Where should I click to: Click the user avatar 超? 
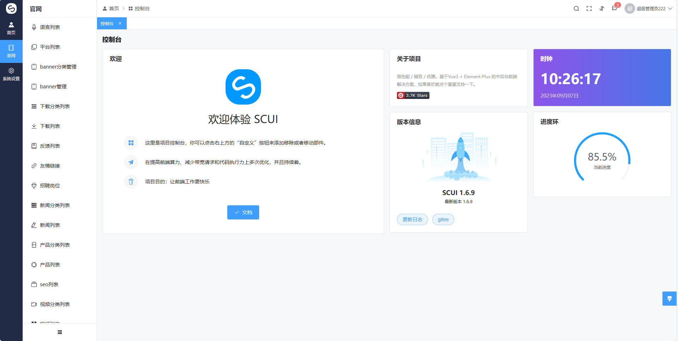pos(629,8)
